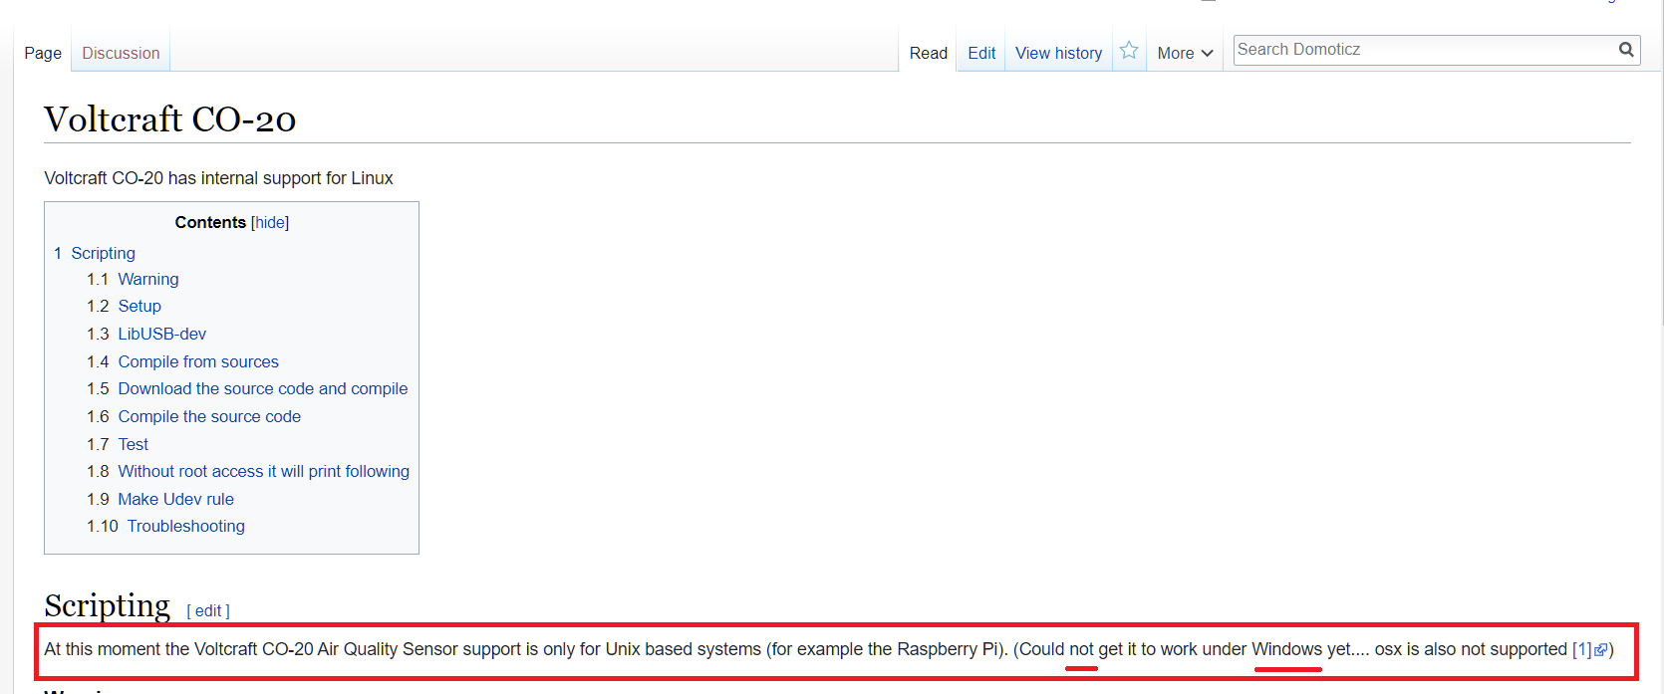Open the View history tab
Viewport: 1664px width, 694px height.
pyautogui.click(x=1058, y=54)
